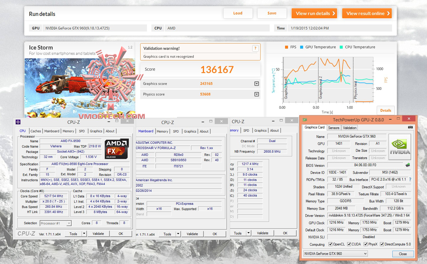Image resolution: width=427 pixels, height=264 pixels.
Task: Toggle the DirectCompute 5.0 checkbox
Action: 382,244
